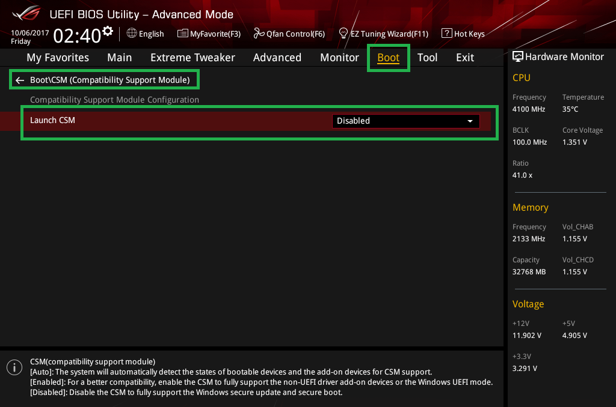This screenshot has width=616, height=407.
Task: Click the Voltage section heading
Action: click(528, 304)
